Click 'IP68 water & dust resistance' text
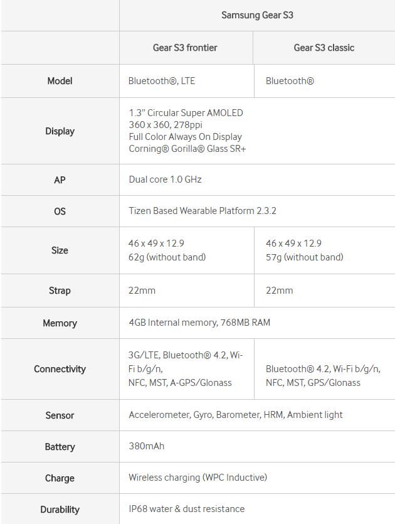 click(x=186, y=509)
